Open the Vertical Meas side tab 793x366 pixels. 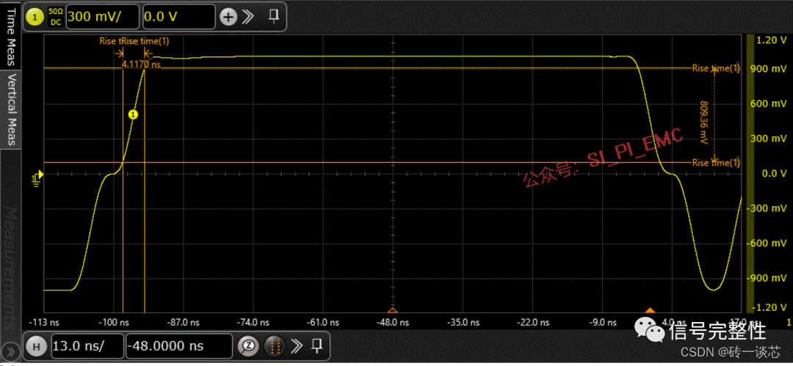[10, 109]
